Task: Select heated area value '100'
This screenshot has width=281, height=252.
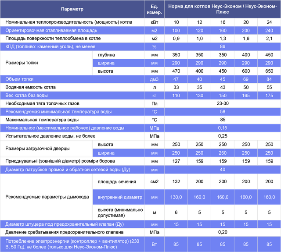Action: pos(176,31)
